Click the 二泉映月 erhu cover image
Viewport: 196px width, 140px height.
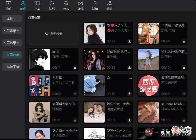pos(149,33)
